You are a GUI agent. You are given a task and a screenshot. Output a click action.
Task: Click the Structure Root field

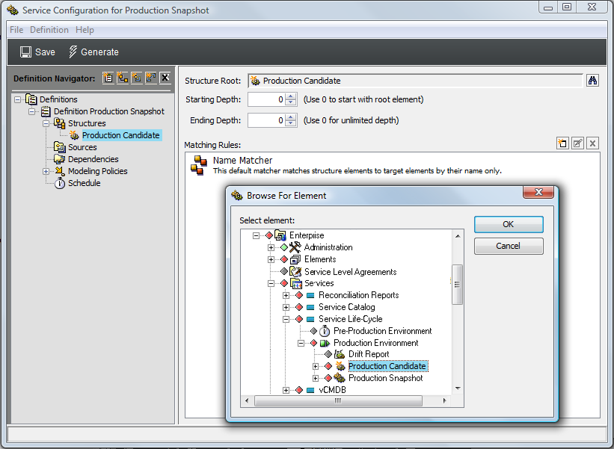coord(415,81)
